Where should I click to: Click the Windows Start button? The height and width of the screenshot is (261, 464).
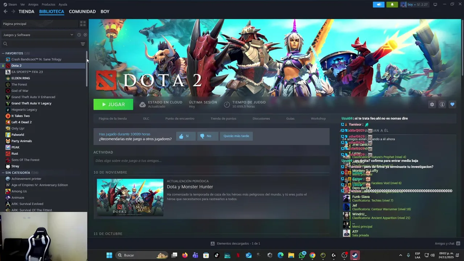109,255
